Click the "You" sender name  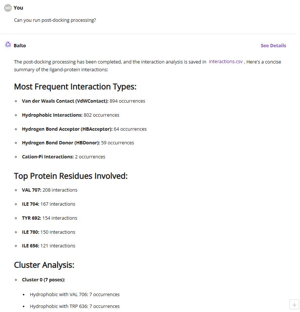[18, 8]
